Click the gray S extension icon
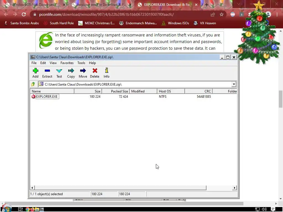The height and width of the screenshot is (212, 283). (242, 14)
